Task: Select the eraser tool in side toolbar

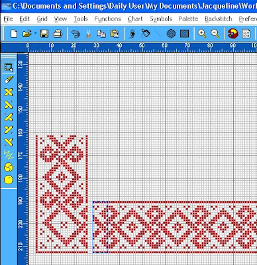Action: (x=9, y=79)
